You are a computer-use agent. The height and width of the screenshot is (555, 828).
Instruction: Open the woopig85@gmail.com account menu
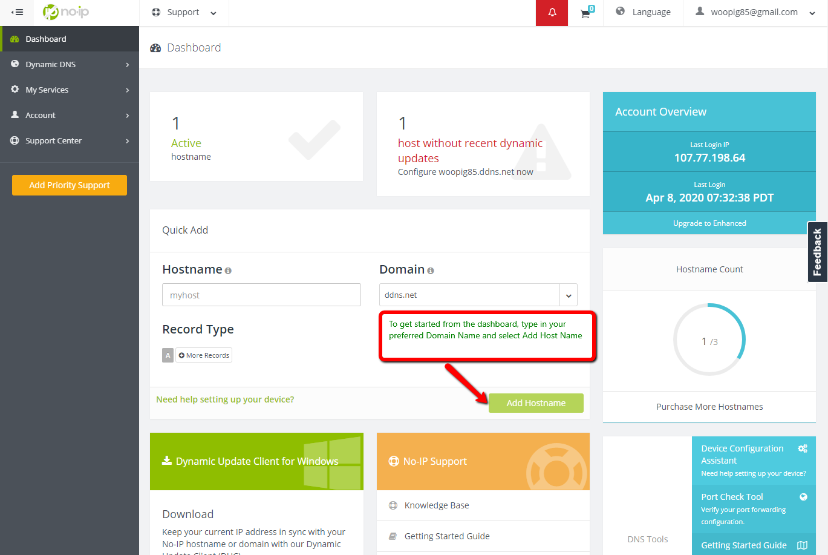[x=755, y=12]
